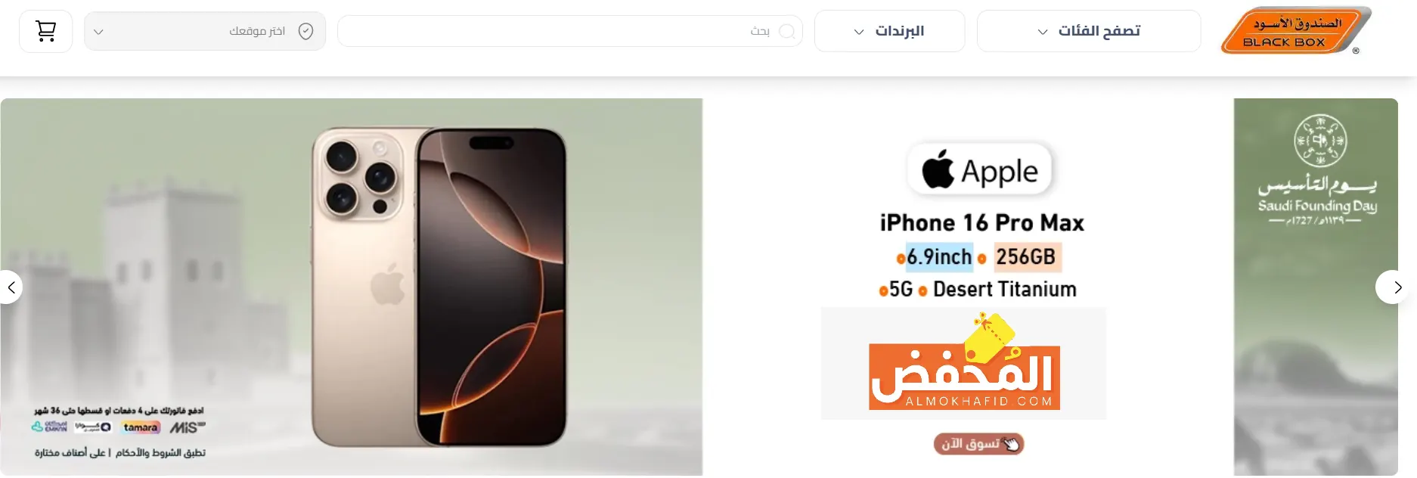The image size is (1417, 478).
Task: Open the shopping cart
Action: point(46,31)
